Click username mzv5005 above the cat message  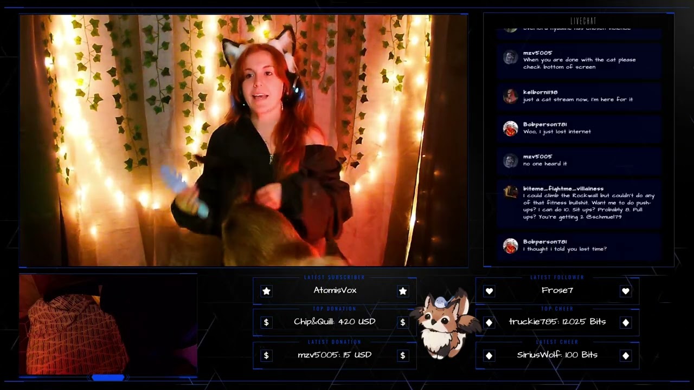(537, 53)
